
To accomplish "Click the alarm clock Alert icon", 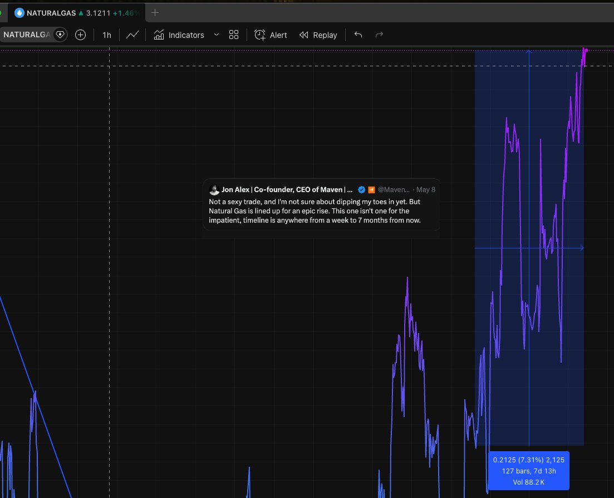I will [259, 35].
